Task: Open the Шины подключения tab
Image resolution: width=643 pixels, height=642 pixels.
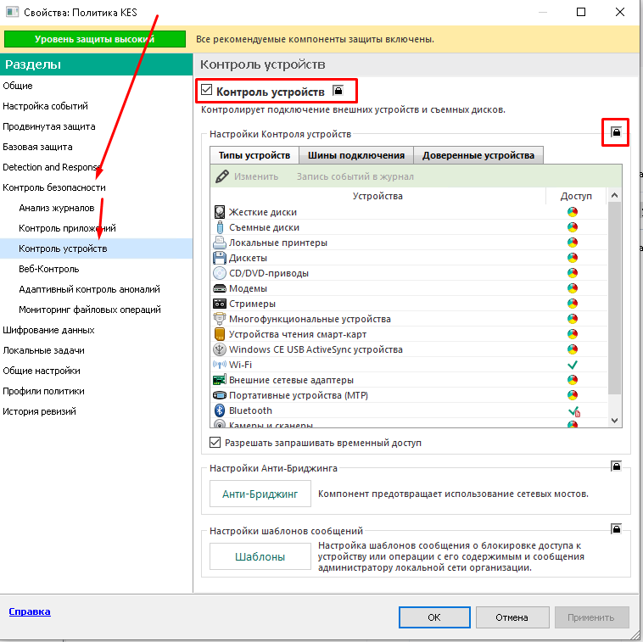Action: [356, 155]
